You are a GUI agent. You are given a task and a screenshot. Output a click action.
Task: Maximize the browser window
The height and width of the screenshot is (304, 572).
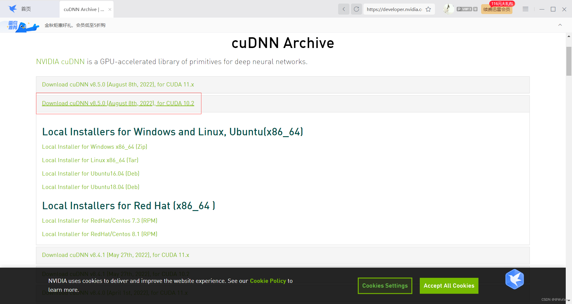point(553,9)
